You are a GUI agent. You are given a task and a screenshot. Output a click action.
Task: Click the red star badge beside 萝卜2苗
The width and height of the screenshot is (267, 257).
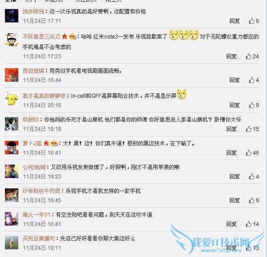tap(46, 143)
